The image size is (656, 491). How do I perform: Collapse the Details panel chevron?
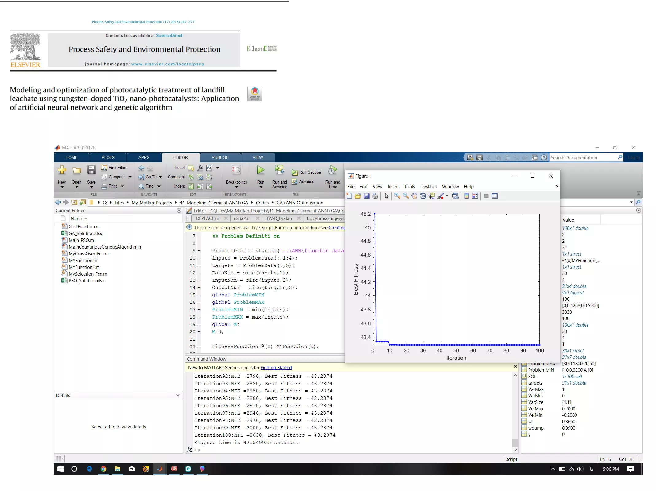tap(178, 395)
